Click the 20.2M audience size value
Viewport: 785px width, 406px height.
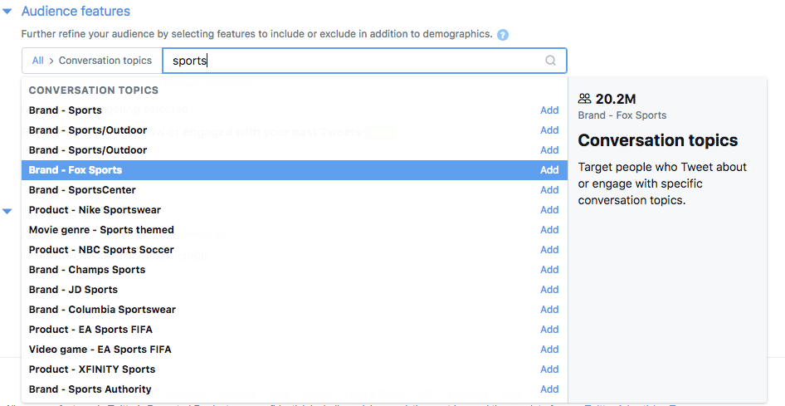616,99
